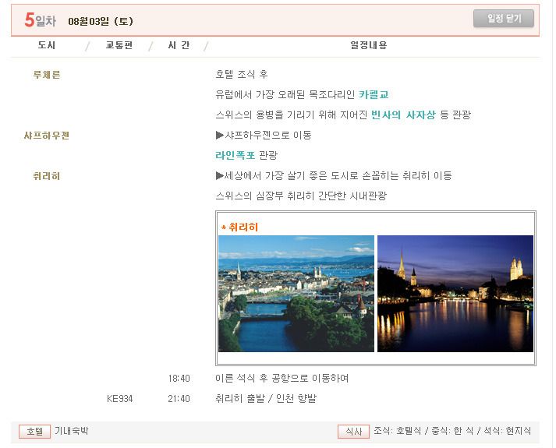Click the 이른 석식 후 공항으로 이동하여 line

[282, 378]
